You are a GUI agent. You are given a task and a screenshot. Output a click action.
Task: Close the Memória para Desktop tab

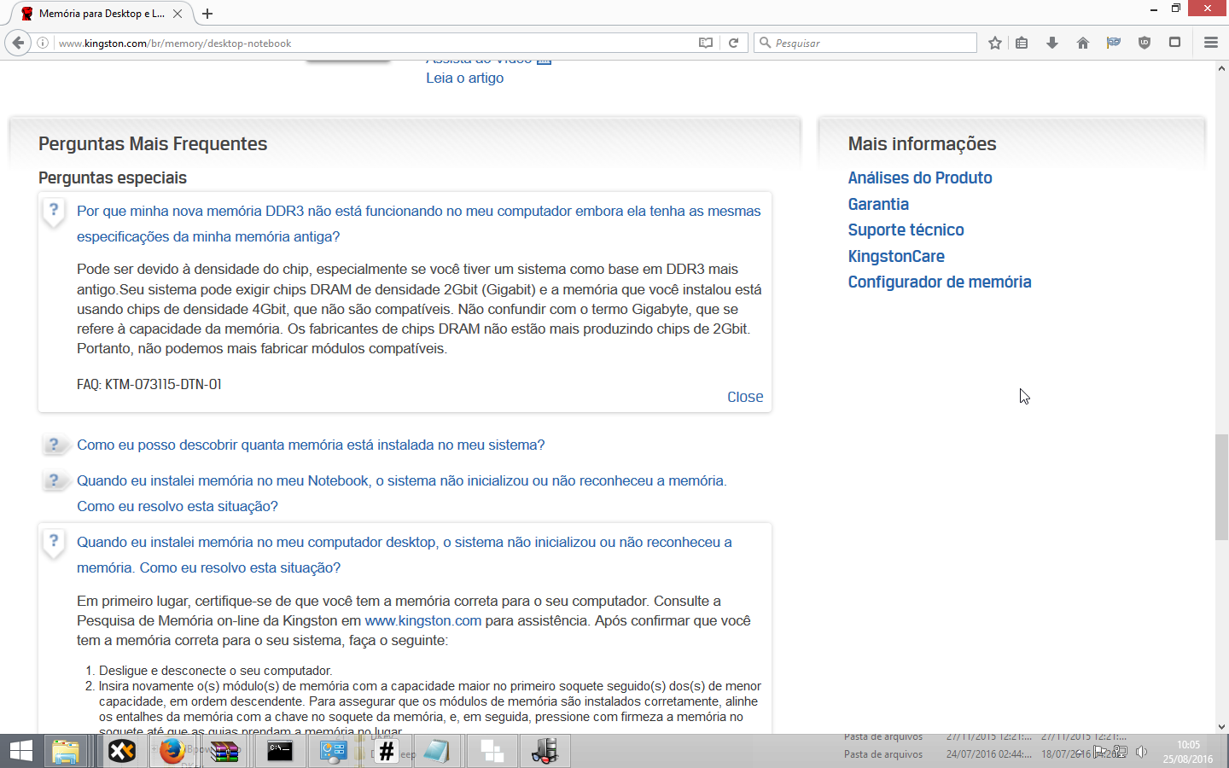coord(178,14)
